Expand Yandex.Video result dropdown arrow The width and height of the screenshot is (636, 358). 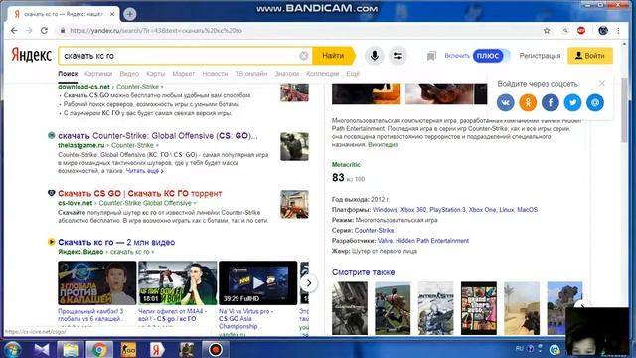pyautogui.click(x=152, y=252)
